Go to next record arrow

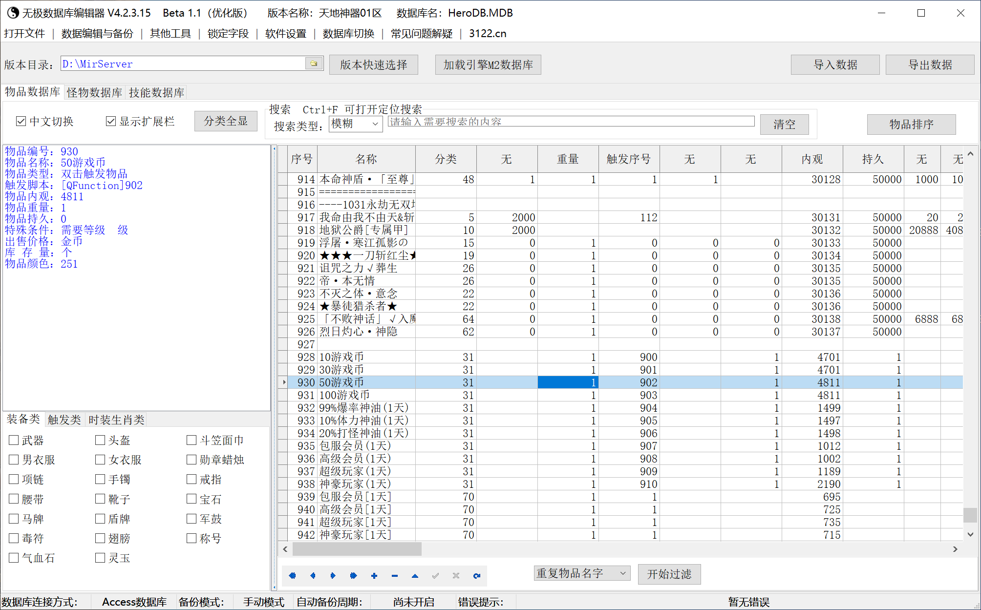333,575
